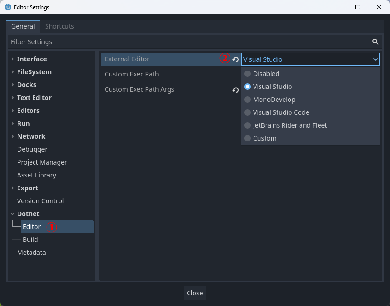This screenshot has width=390, height=306.
Task: Expand the Docks category
Action: (x=12, y=85)
